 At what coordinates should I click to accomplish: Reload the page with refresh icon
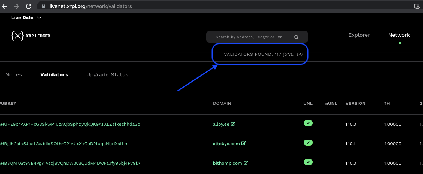click(x=28, y=6)
